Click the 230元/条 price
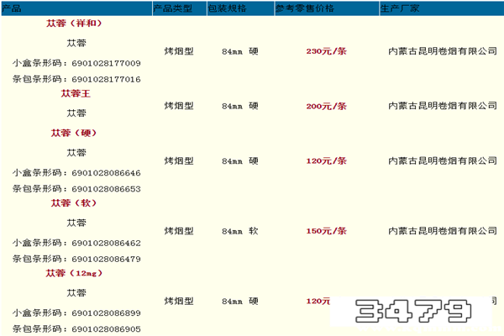Screen dimensions: 504x336 click(325, 51)
